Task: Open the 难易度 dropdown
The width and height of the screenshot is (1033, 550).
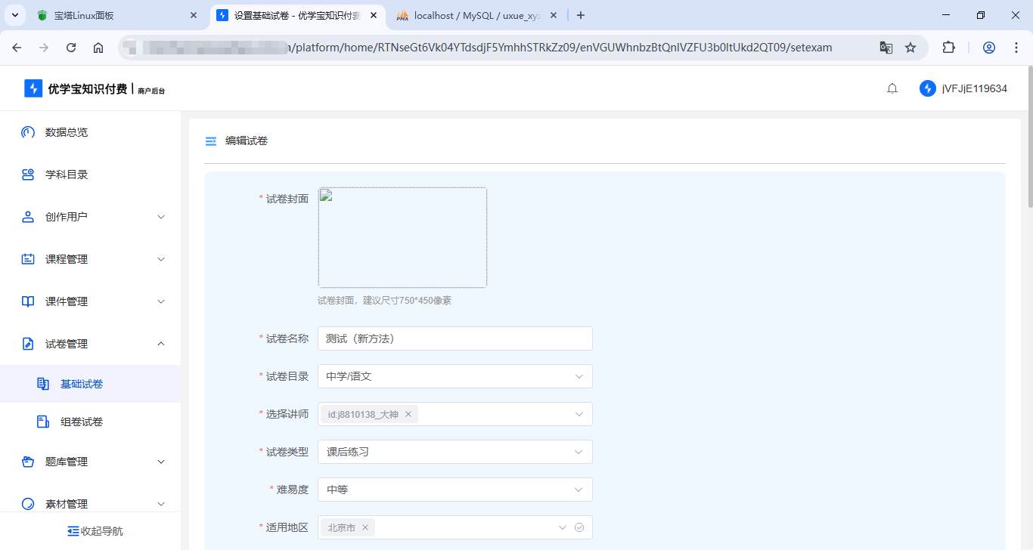Action: (x=454, y=490)
